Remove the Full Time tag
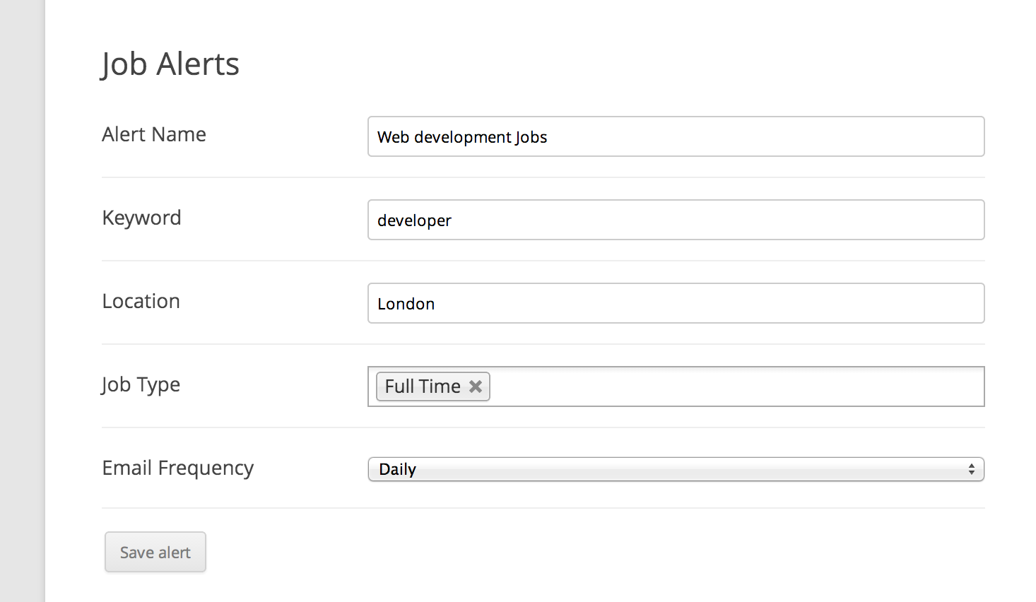Image resolution: width=1036 pixels, height=602 pixels. click(476, 386)
